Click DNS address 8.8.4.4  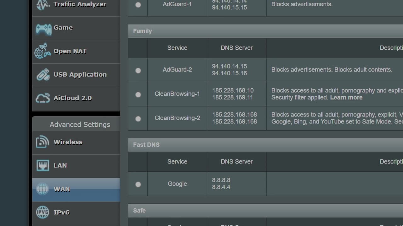pyautogui.click(x=221, y=187)
